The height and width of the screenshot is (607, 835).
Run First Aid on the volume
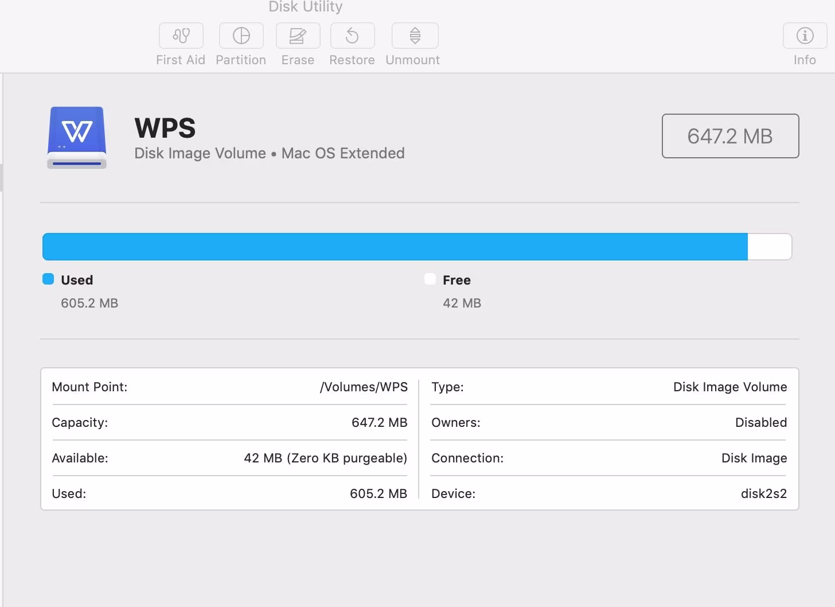pos(181,36)
